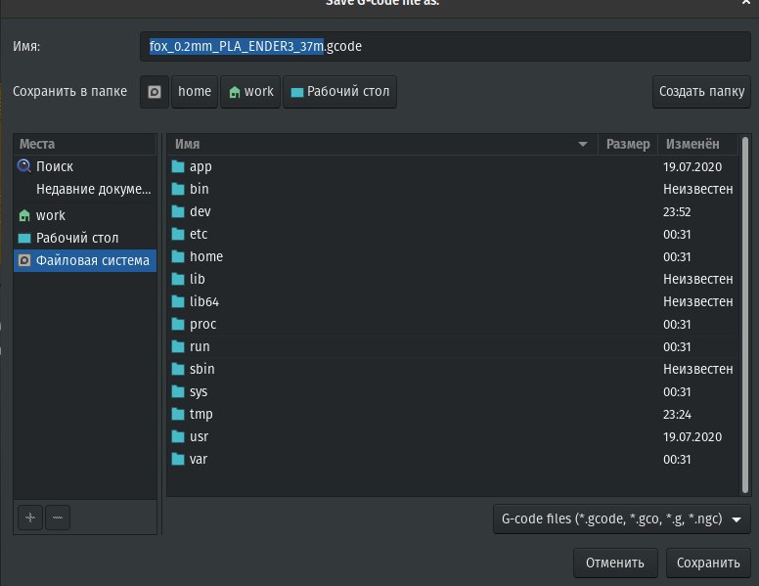The height and width of the screenshot is (586, 759).
Task: Click the home path breadcrumb button
Action: [194, 92]
